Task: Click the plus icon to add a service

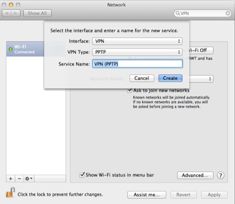Action: (x=11, y=179)
